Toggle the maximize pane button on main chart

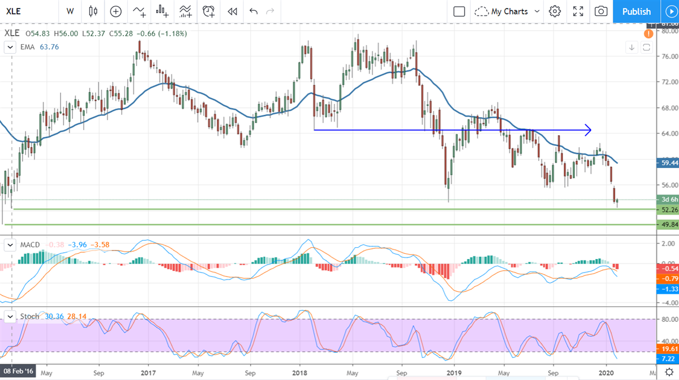point(646,49)
